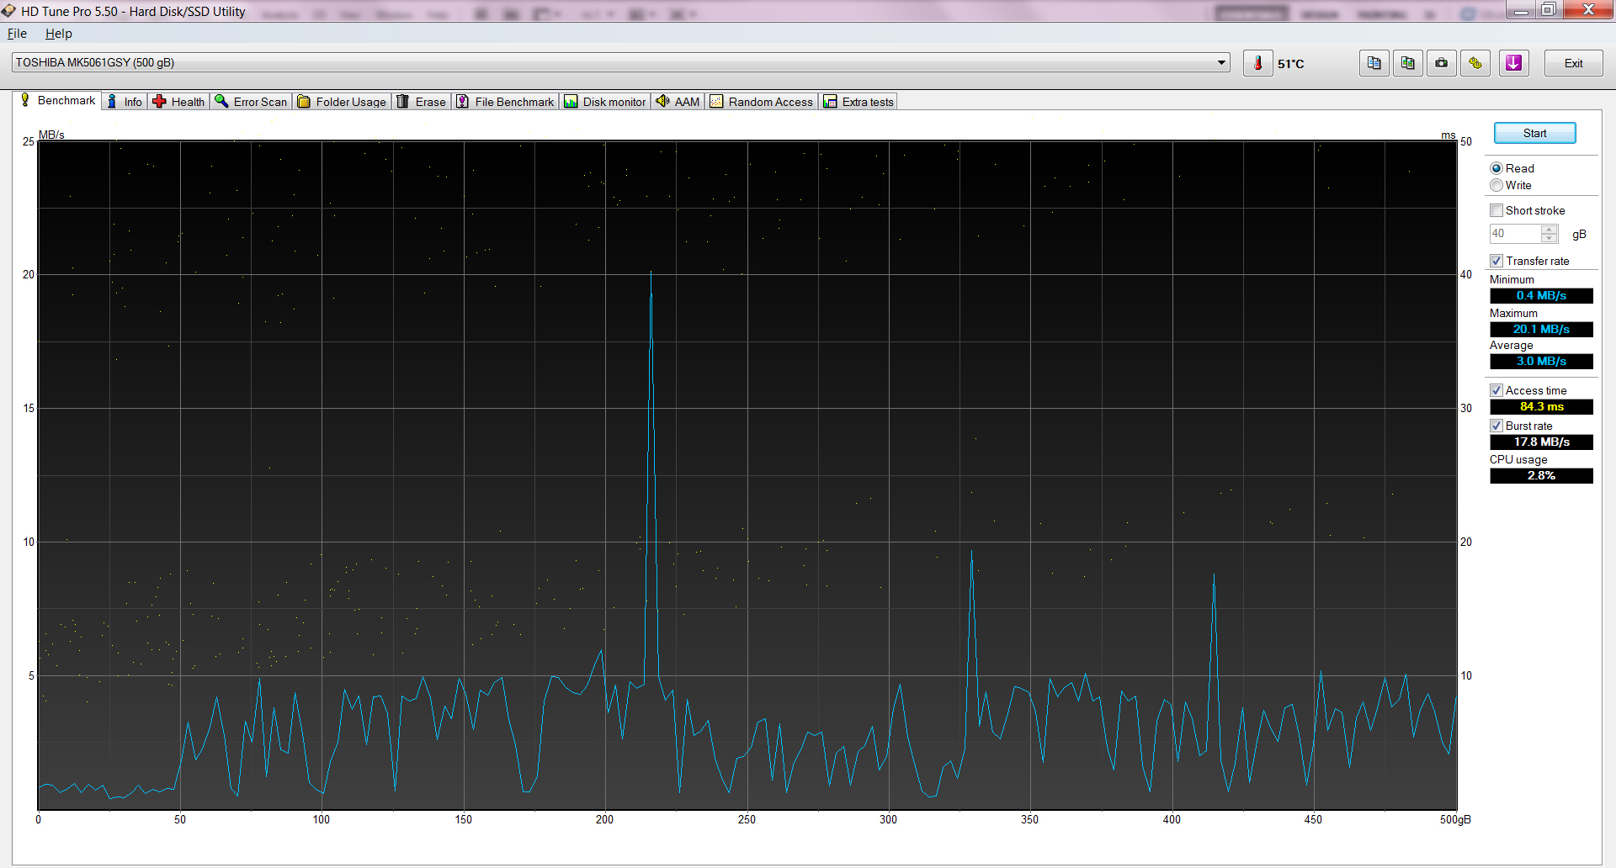The image size is (1616, 868).
Task: Open the options gear icon
Action: 1475,63
